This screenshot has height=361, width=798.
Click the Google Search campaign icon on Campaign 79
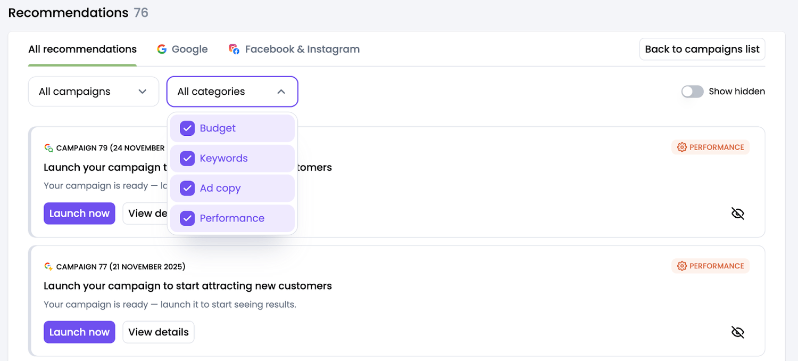(48, 147)
